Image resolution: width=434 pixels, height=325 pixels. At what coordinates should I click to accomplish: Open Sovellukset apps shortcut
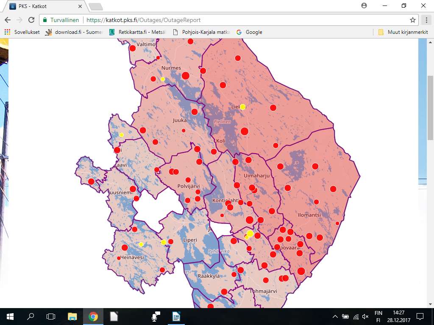pos(22,32)
